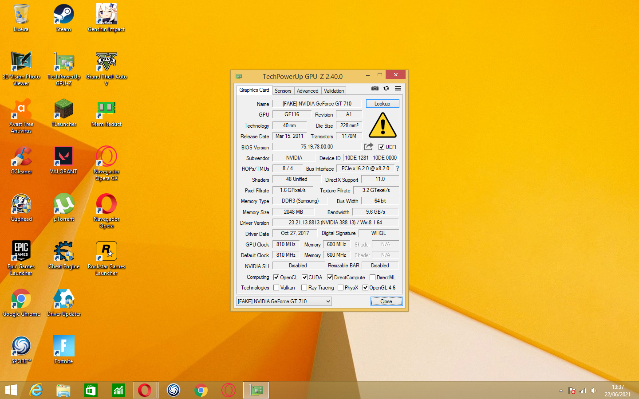Open the GPU-Z hamburger menu
The width and height of the screenshot is (639, 399).
point(398,88)
